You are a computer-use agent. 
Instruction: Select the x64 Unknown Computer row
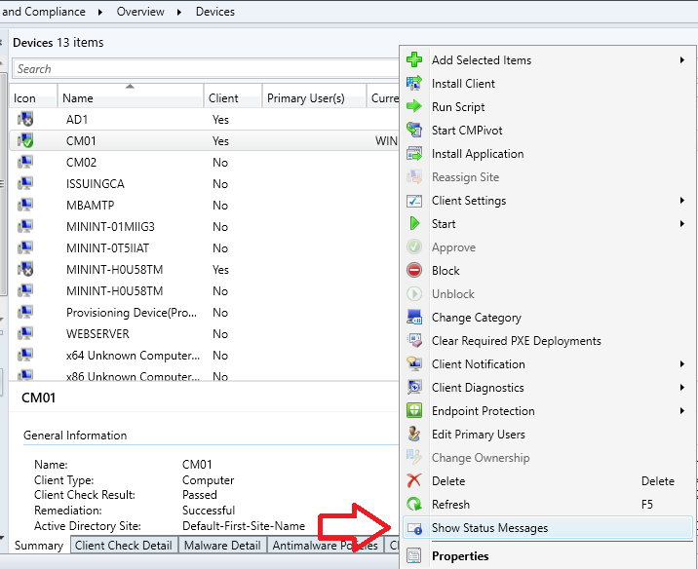point(204,355)
